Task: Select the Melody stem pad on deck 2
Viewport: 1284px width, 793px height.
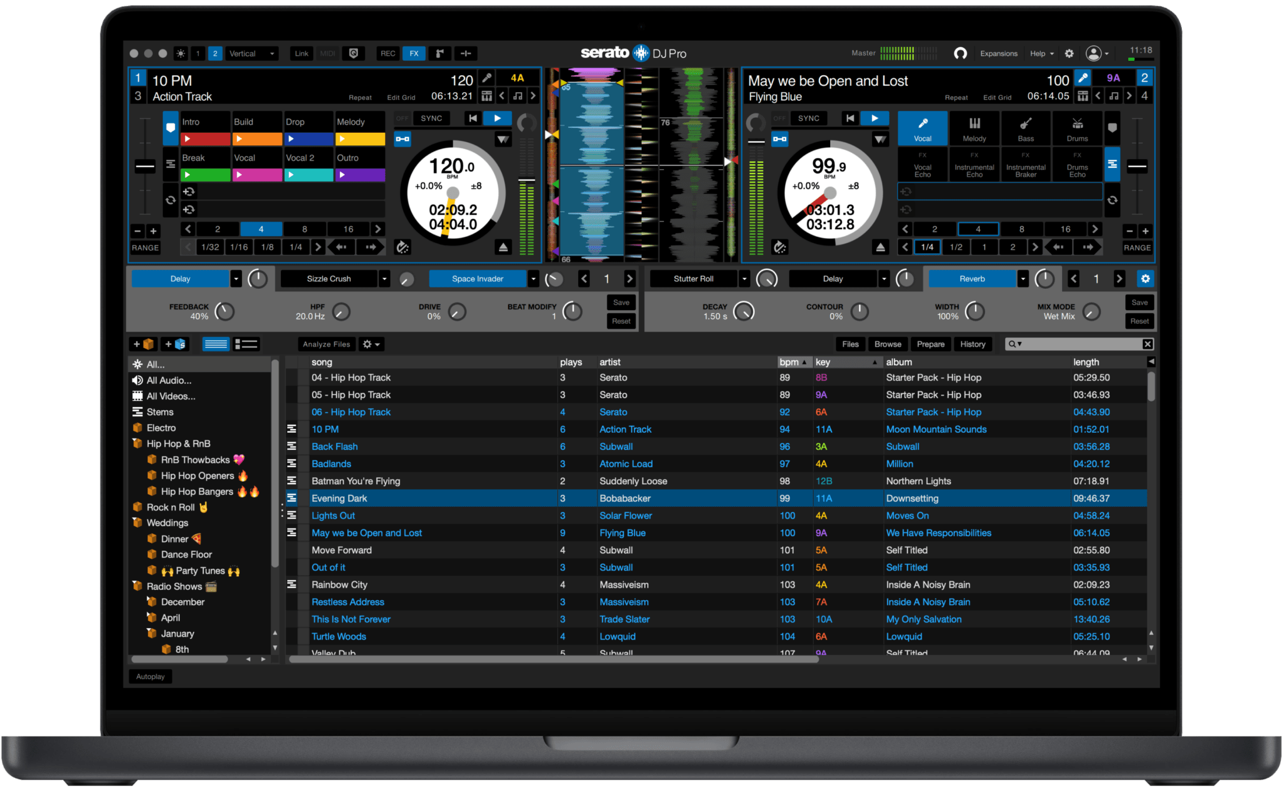Action: click(x=974, y=128)
